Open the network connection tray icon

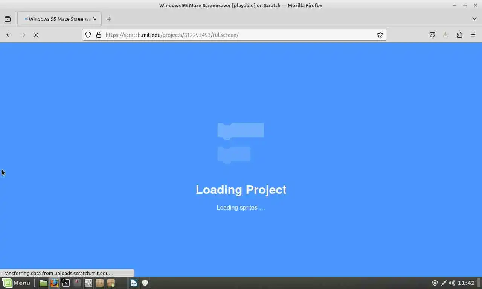tap(444, 283)
